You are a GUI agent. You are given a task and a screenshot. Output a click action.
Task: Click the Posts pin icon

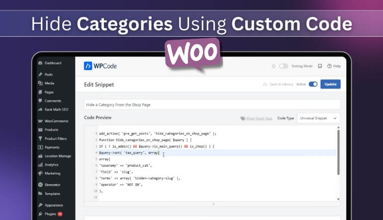(40, 74)
